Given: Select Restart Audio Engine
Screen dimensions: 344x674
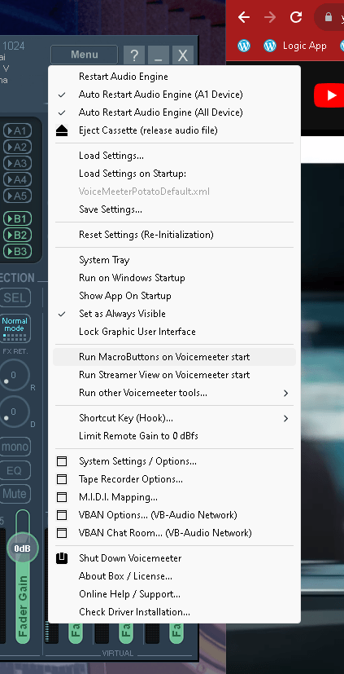Looking at the screenshot, I should (174, 77).
